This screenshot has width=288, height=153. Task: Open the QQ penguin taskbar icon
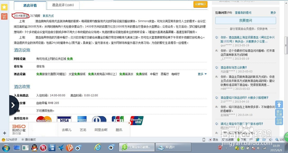34,148
